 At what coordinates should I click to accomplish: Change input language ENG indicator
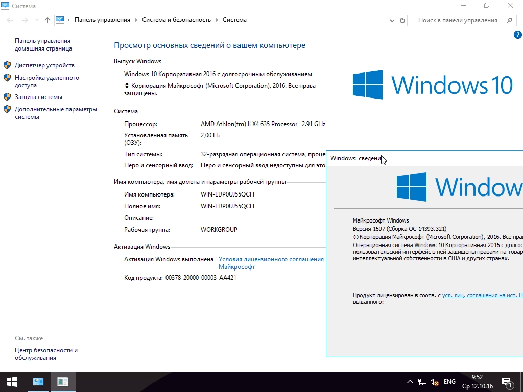click(449, 382)
